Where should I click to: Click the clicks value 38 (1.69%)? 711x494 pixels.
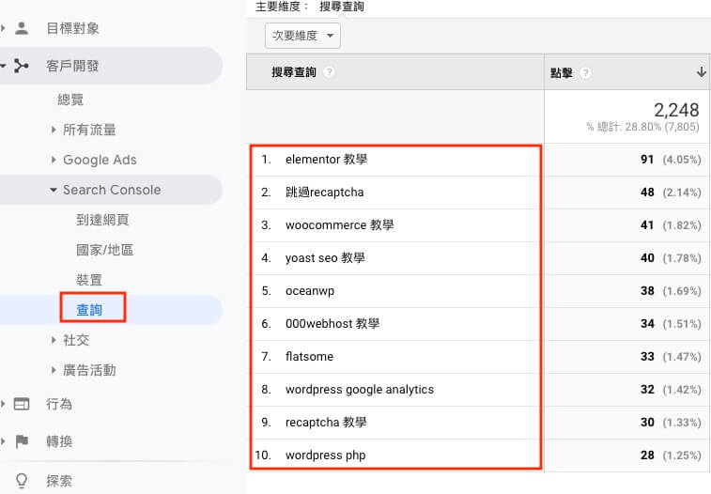[671, 291]
